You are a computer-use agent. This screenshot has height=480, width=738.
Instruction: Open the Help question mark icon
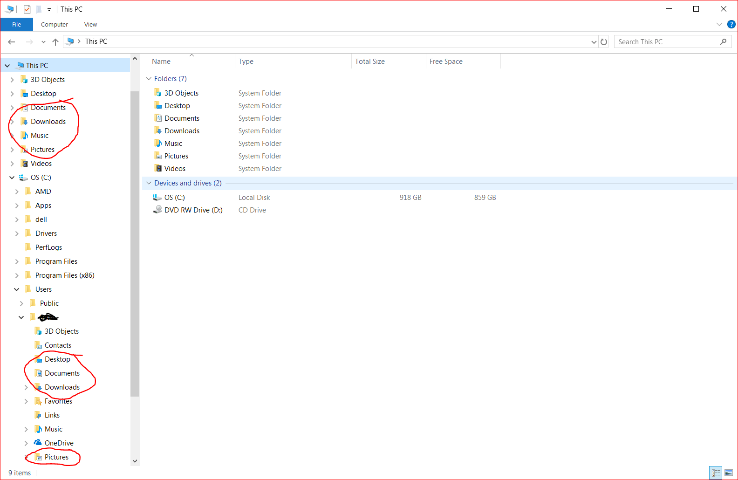(731, 24)
